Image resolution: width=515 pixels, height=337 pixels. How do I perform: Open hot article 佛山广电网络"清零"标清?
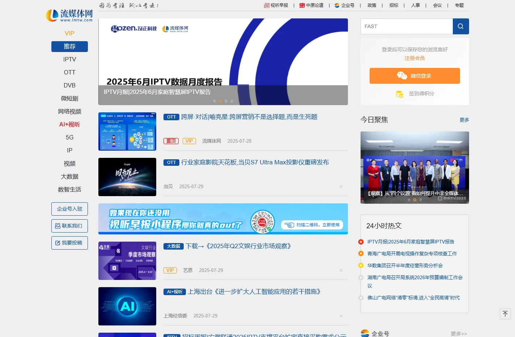point(414,298)
